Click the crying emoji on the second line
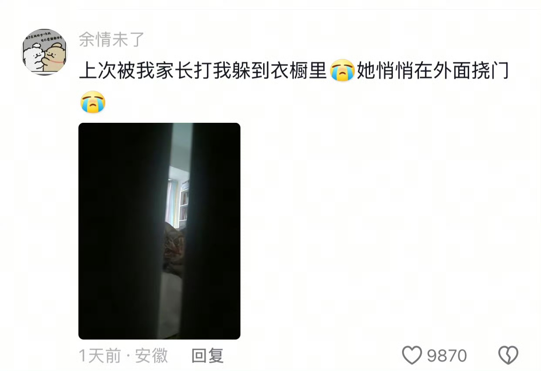 pos(93,103)
